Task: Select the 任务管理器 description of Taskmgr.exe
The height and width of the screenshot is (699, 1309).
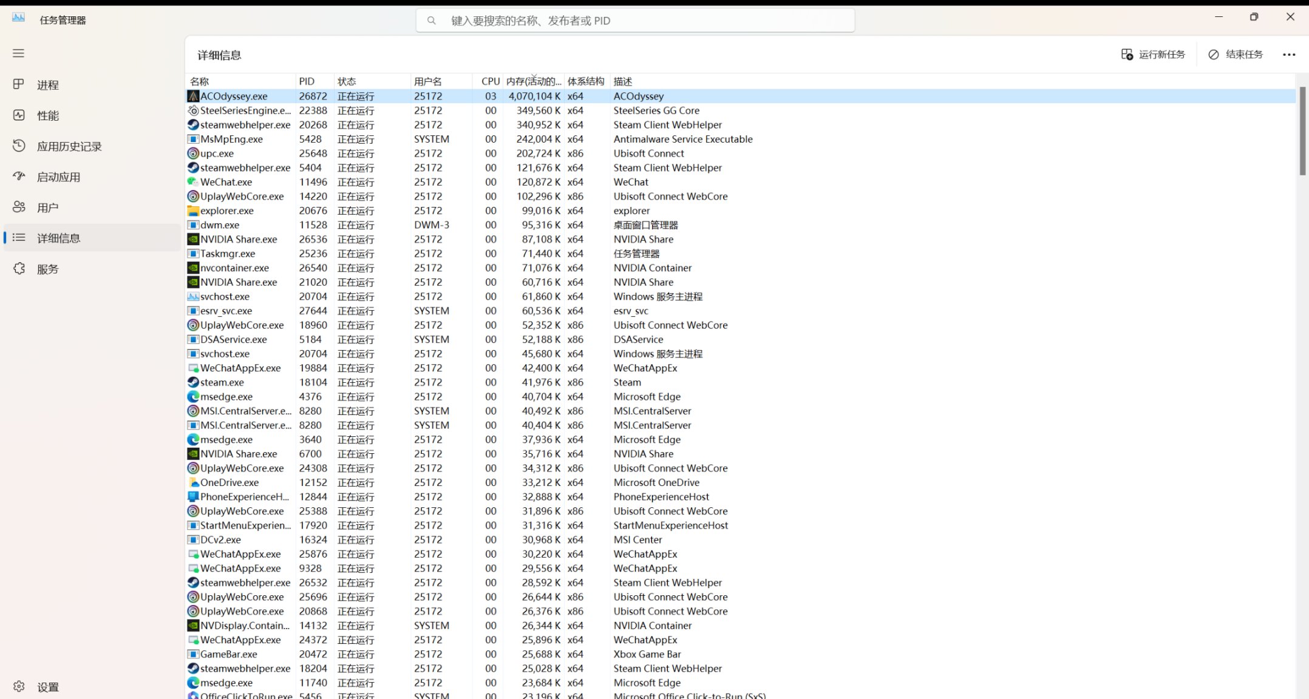Action: [636, 254]
